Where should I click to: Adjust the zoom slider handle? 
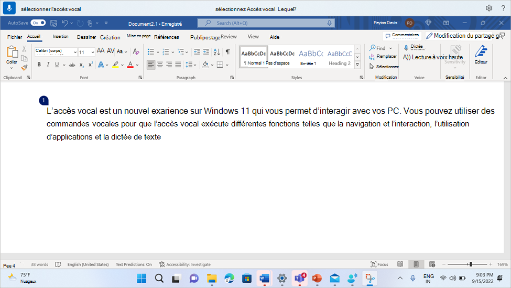(x=470, y=264)
